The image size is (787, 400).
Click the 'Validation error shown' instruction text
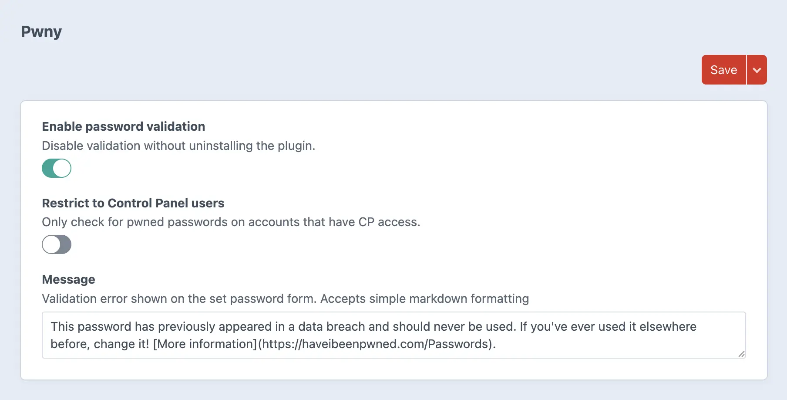coord(285,298)
